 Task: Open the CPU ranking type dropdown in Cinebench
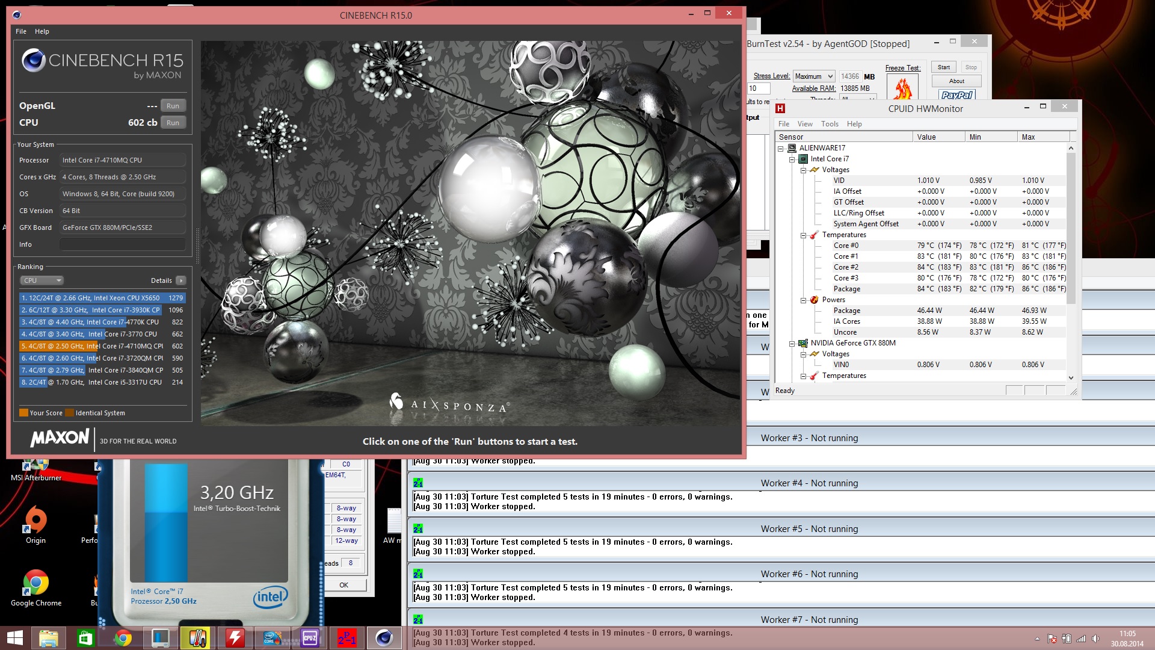(42, 280)
